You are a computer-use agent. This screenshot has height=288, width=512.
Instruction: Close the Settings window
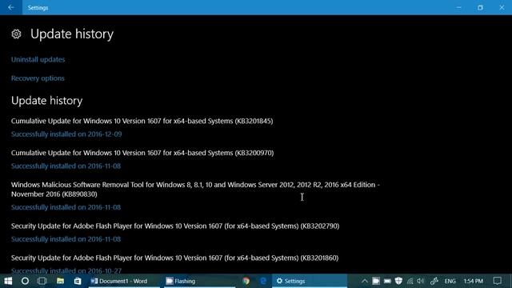tap(502, 7)
